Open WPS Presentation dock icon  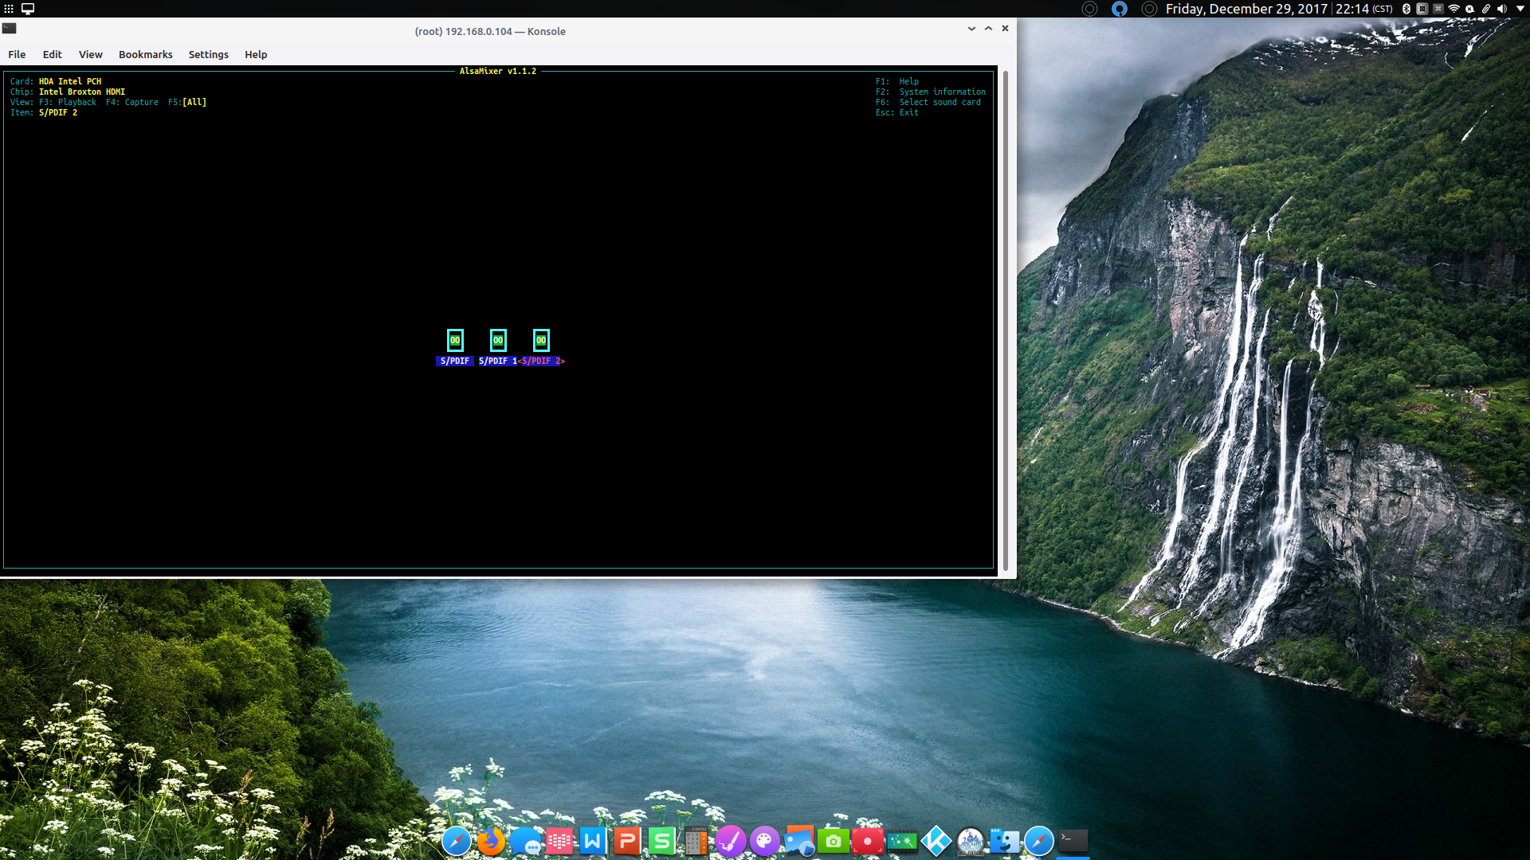pyautogui.click(x=627, y=841)
